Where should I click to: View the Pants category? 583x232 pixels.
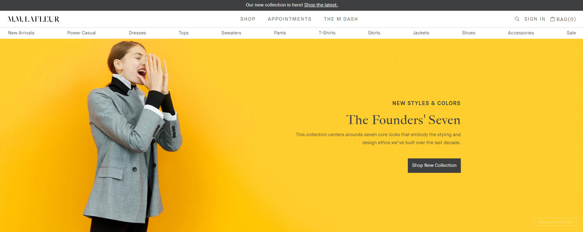tap(280, 33)
